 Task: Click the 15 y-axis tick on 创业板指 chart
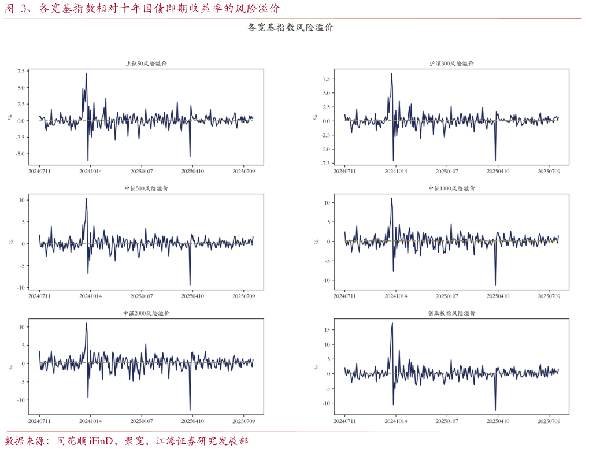[x=327, y=330]
